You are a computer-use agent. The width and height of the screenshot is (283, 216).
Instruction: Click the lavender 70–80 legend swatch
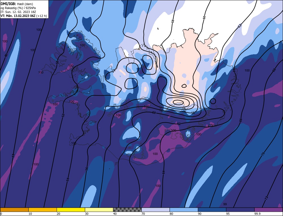[x=156, y=210]
